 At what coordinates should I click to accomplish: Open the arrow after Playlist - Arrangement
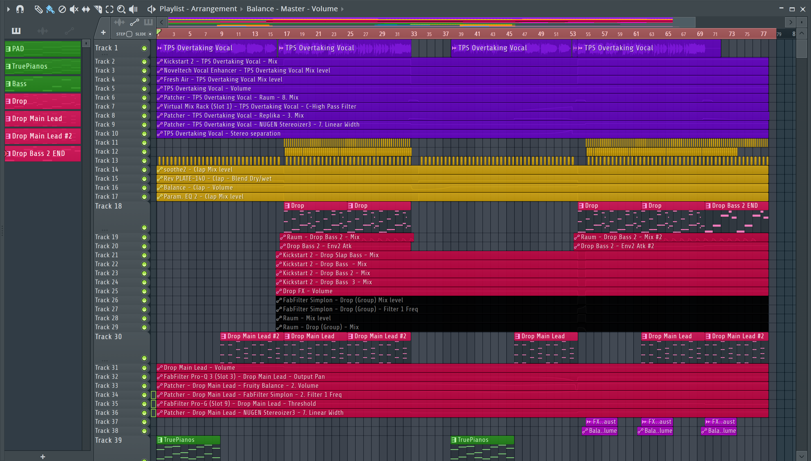(241, 9)
